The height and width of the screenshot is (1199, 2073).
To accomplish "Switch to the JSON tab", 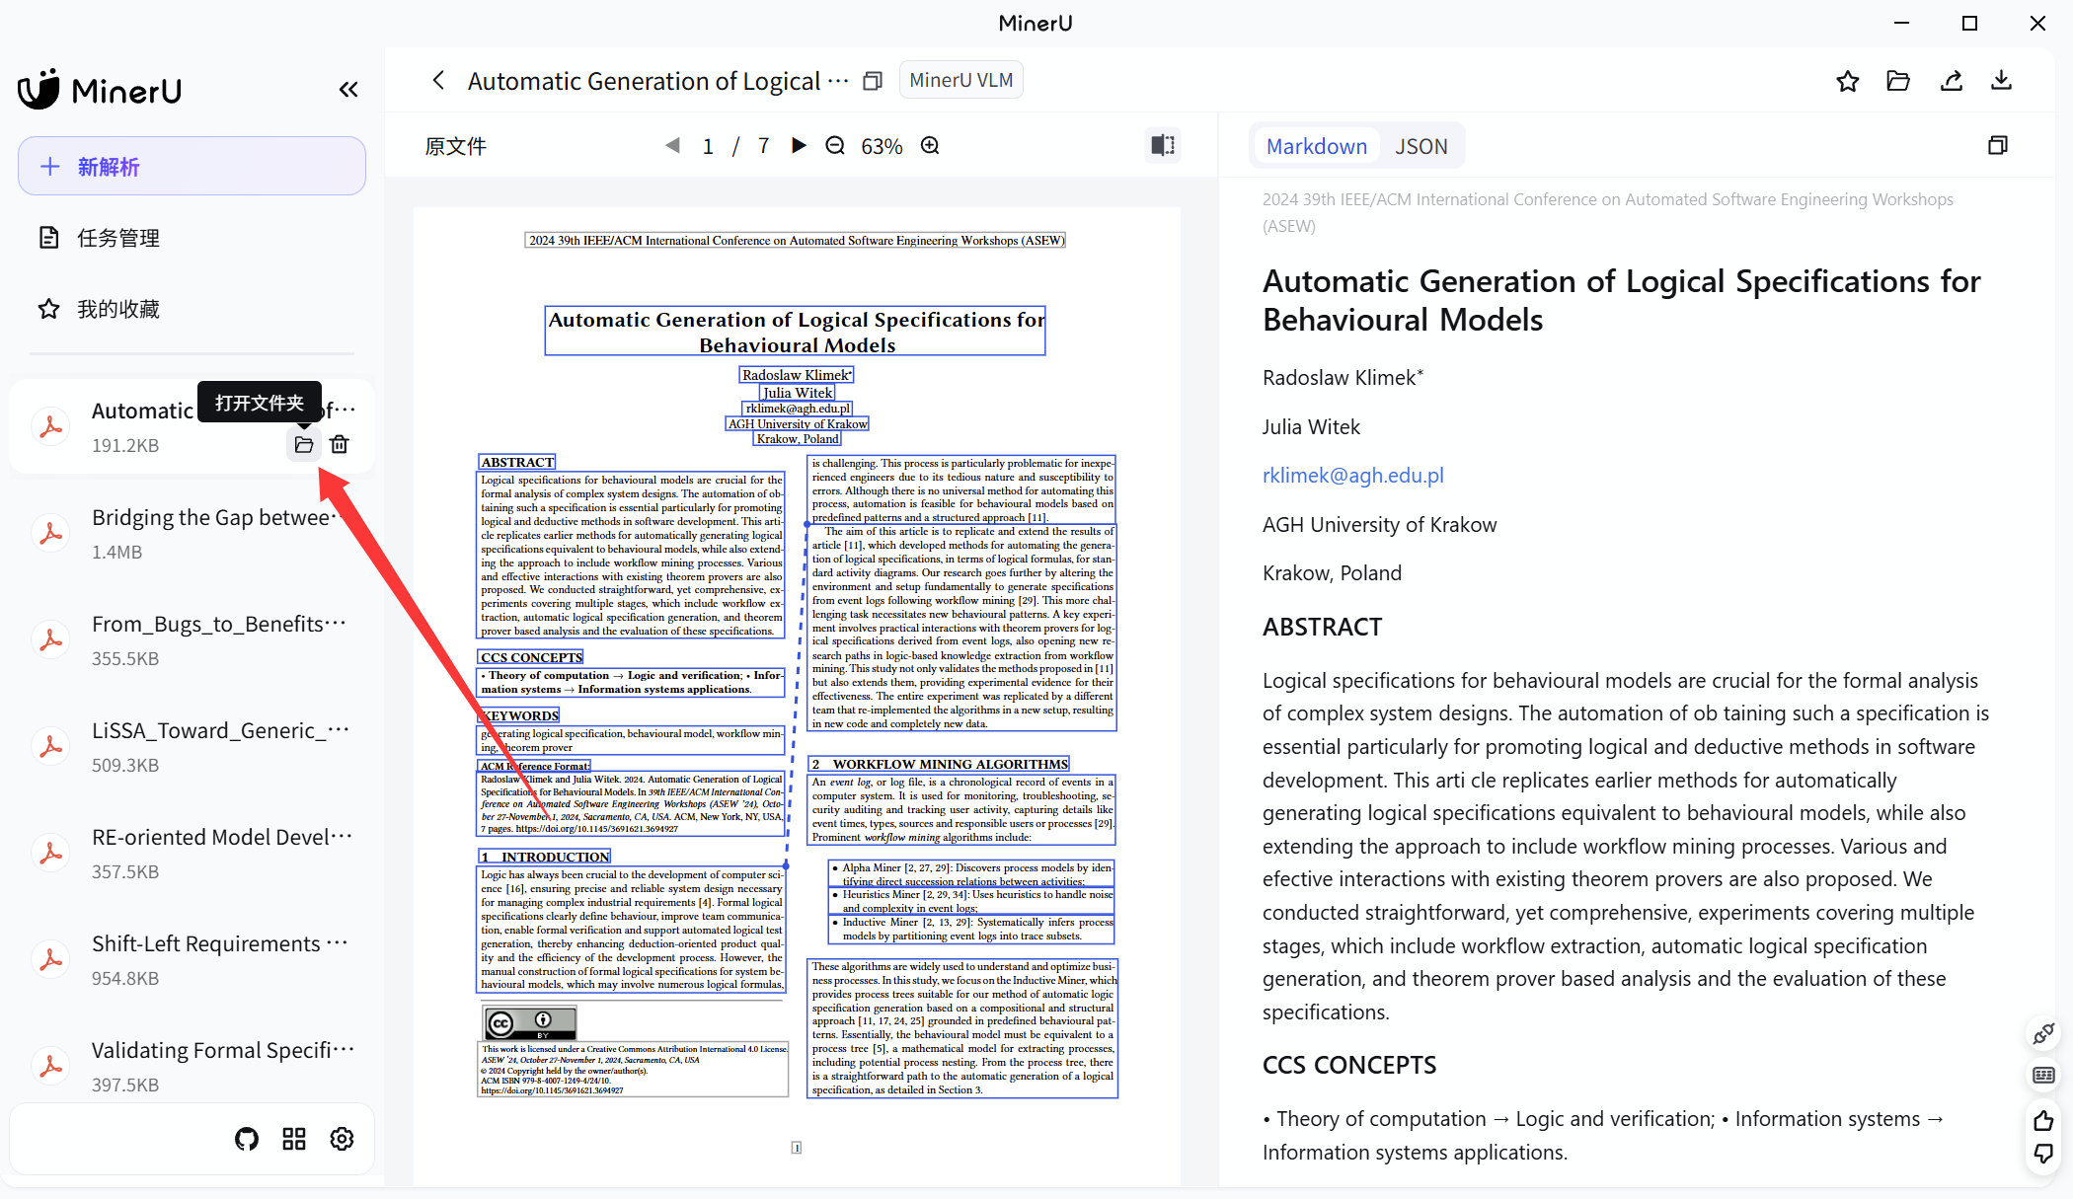I will [x=1420, y=146].
